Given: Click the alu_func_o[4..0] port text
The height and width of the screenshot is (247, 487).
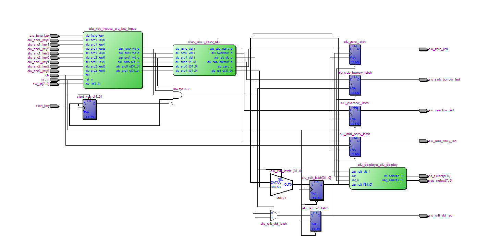Looking at the screenshot, I should tap(129, 62).
